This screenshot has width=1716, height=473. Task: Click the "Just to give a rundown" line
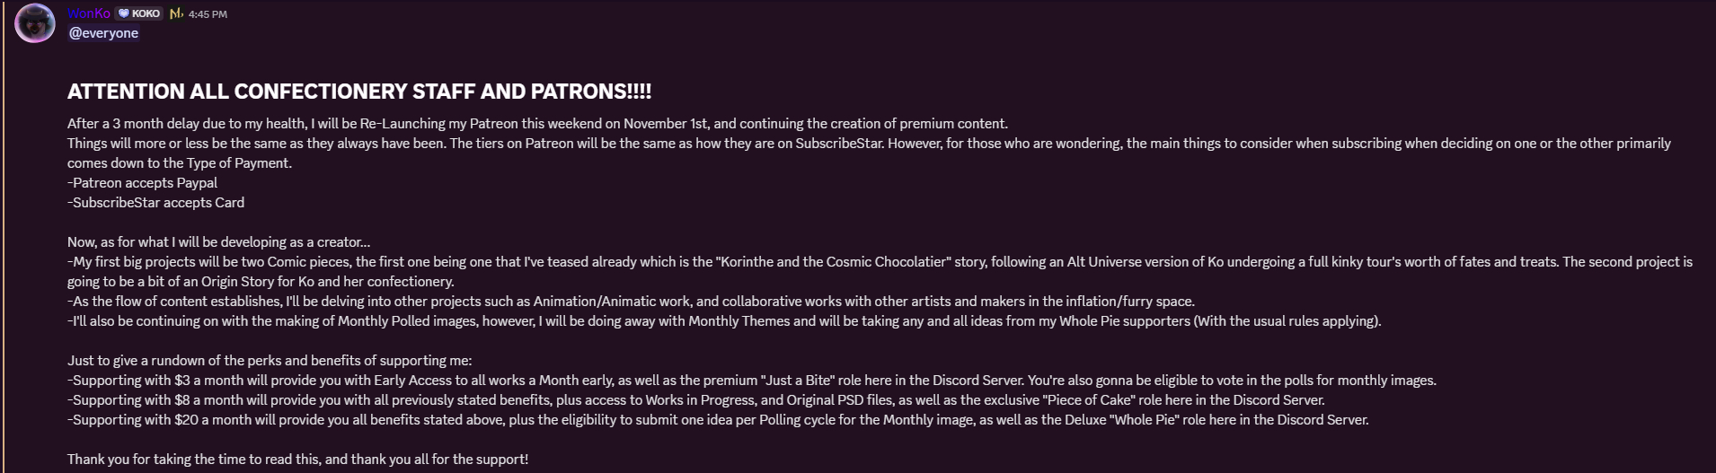click(270, 361)
